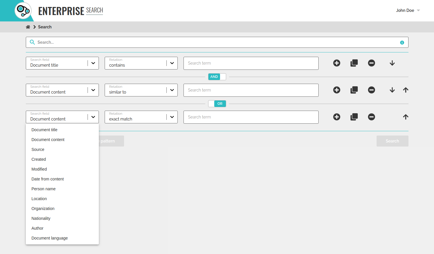Click the home breadcrumb icon

click(x=28, y=27)
